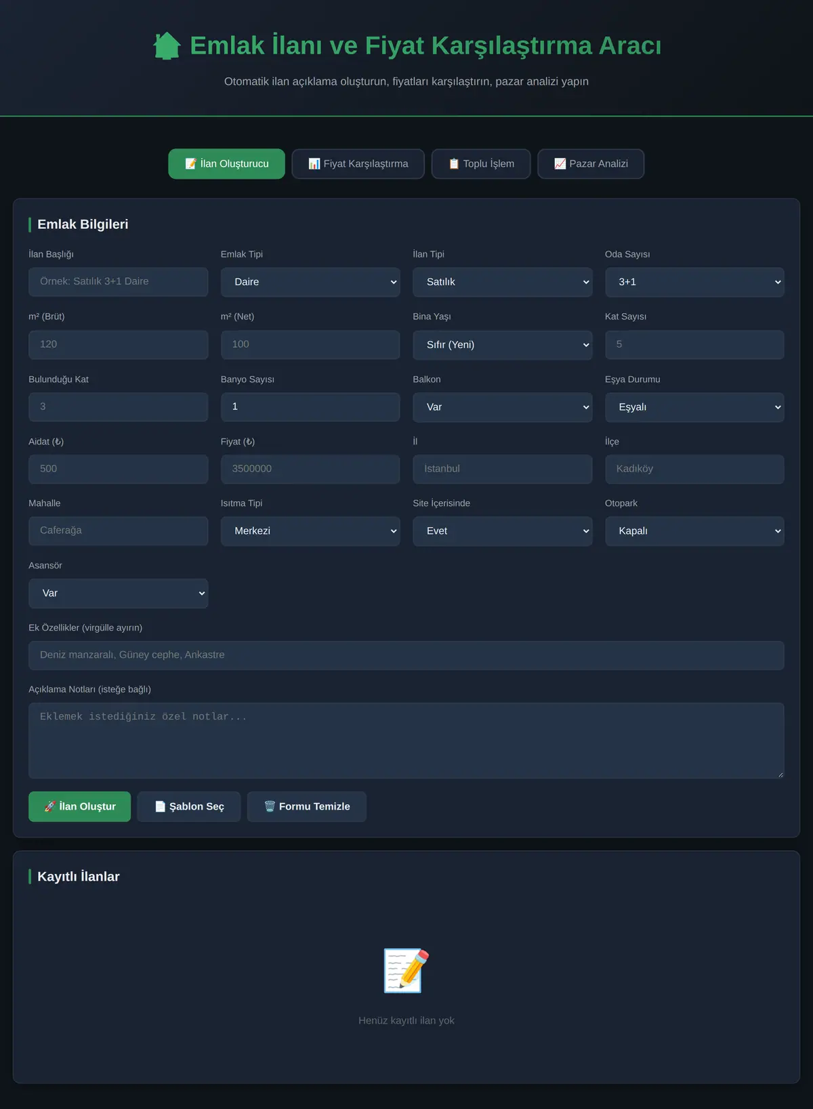
Task: Expand the Emlak Tipi dropdown
Action: coord(310,282)
